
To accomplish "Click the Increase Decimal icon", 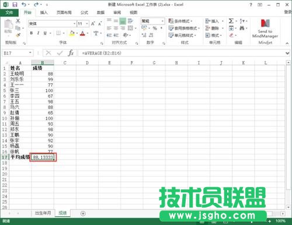I will tap(144, 35).
